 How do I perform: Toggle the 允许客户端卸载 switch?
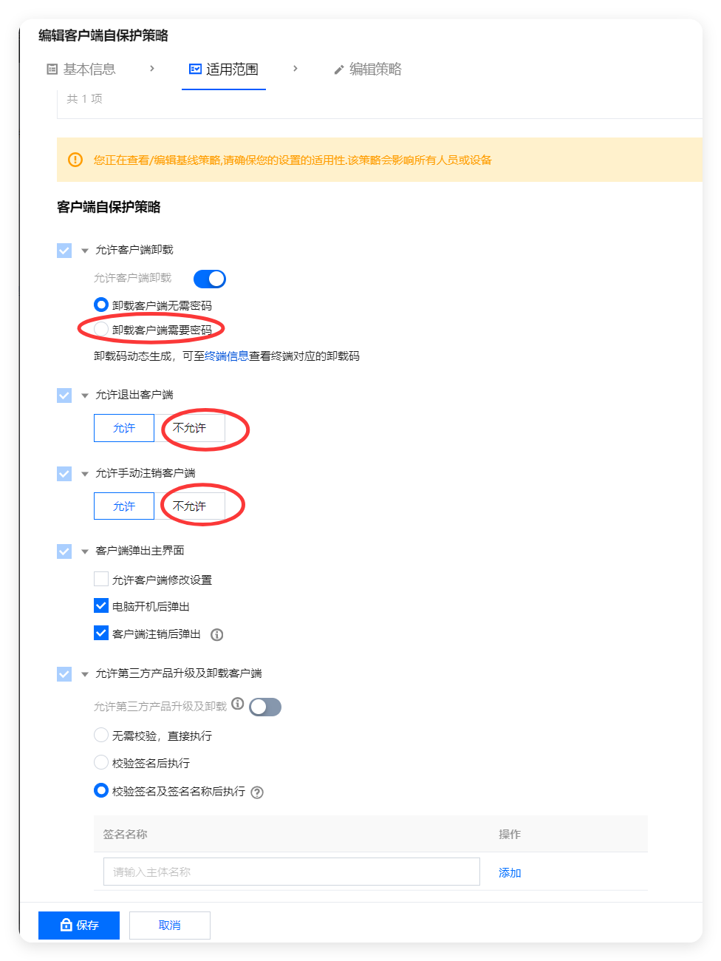(x=210, y=279)
